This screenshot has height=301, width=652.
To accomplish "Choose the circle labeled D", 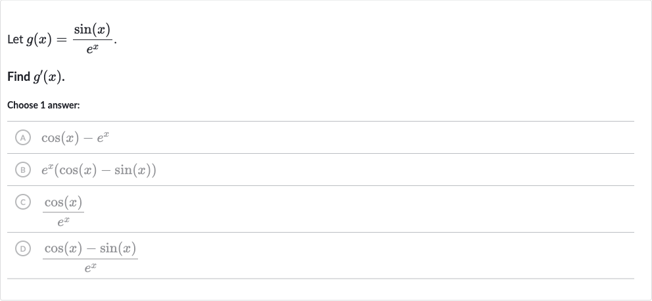I will (x=23, y=248).
